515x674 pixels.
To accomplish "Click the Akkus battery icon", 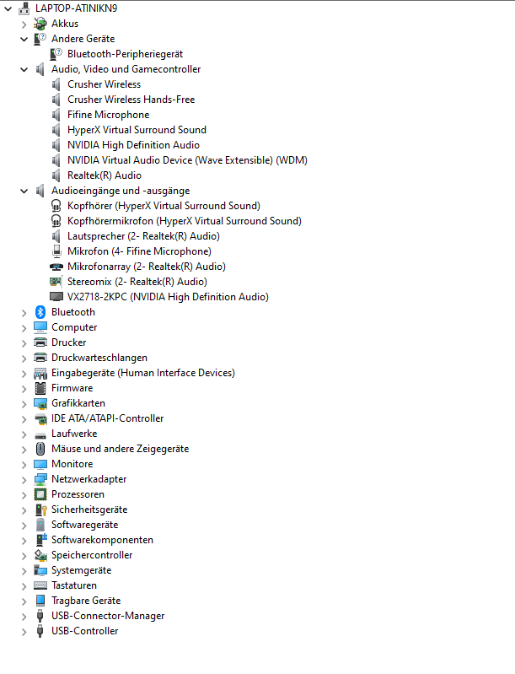I will coord(40,24).
